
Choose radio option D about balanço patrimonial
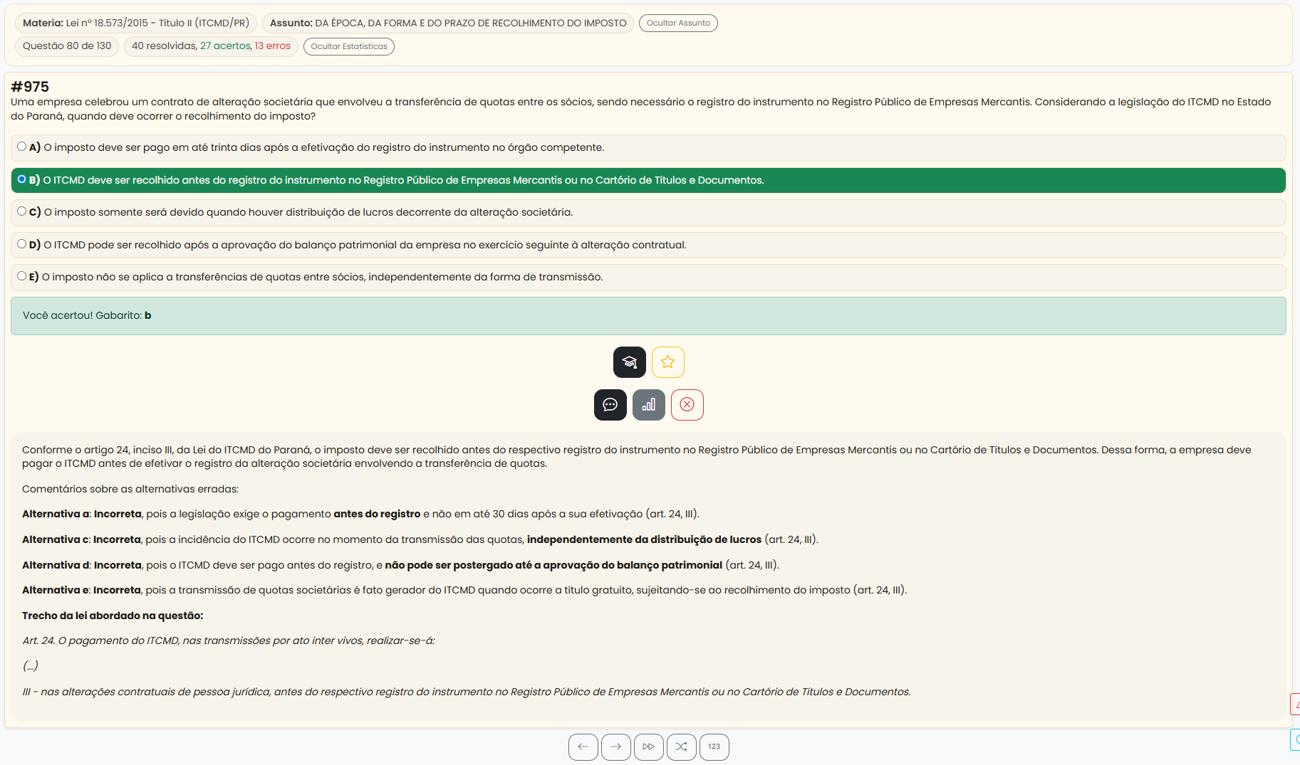(x=22, y=244)
